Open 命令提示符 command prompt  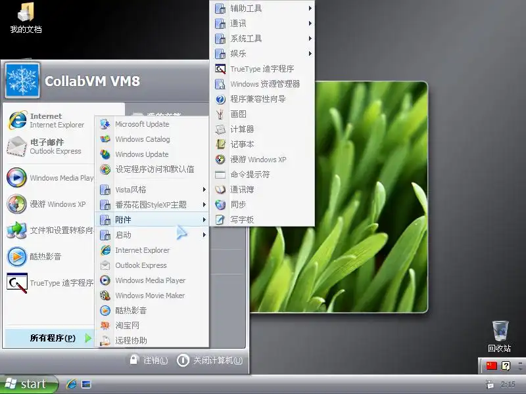pos(262,175)
